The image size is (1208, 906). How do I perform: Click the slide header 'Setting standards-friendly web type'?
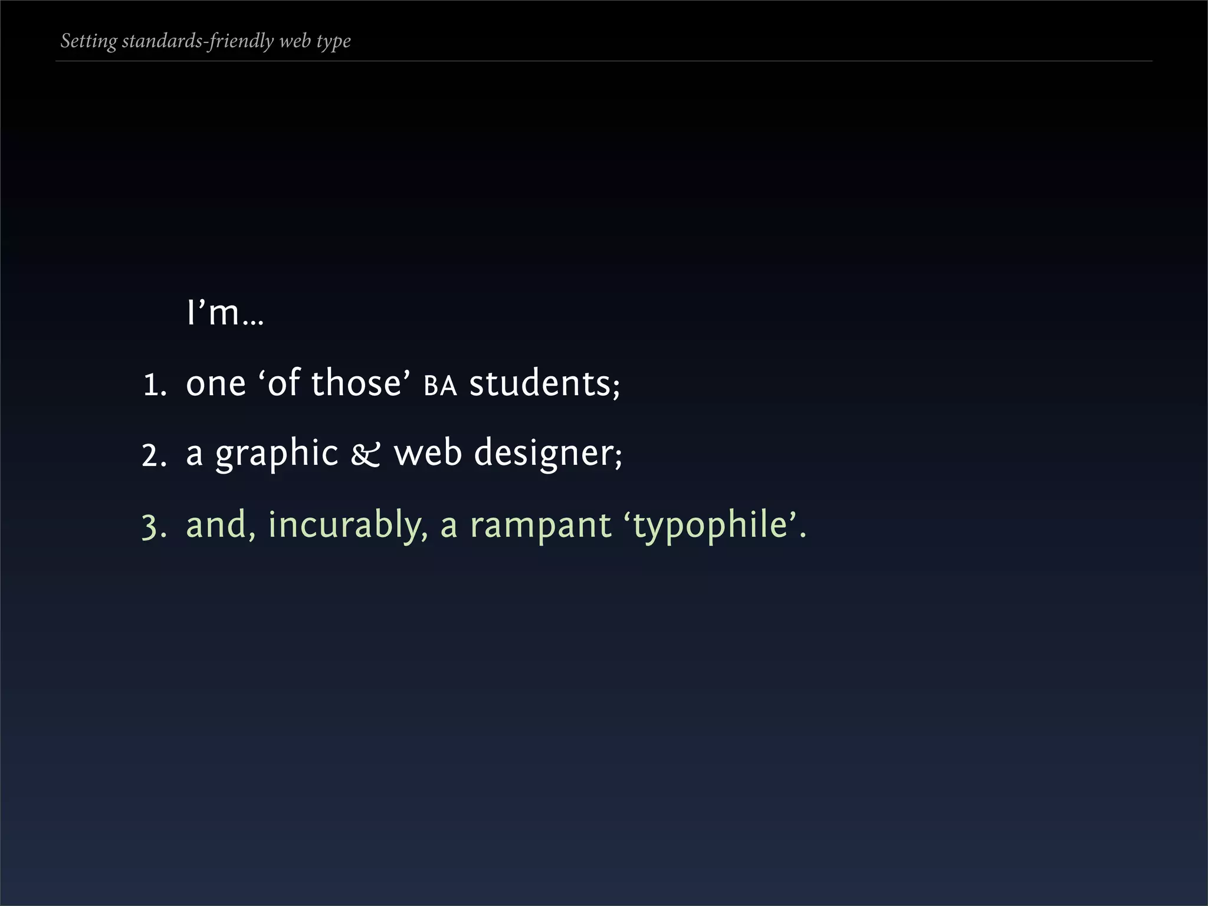click(x=206, y=41)
